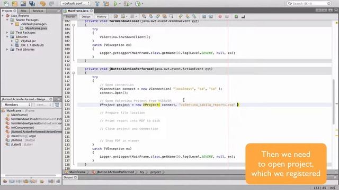Click the green Run Project icon
This screenshot has height=190, width=339.
(115, 4)
